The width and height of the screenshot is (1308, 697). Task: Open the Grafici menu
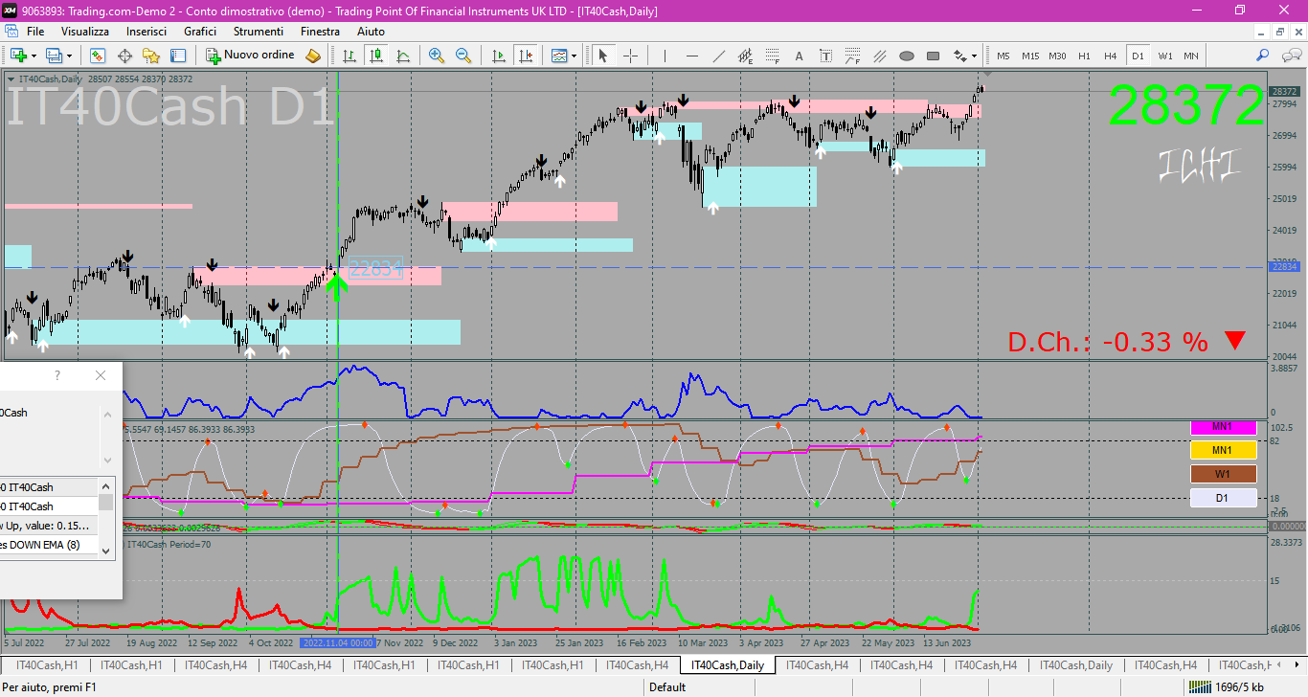click(x=200, y=32)
